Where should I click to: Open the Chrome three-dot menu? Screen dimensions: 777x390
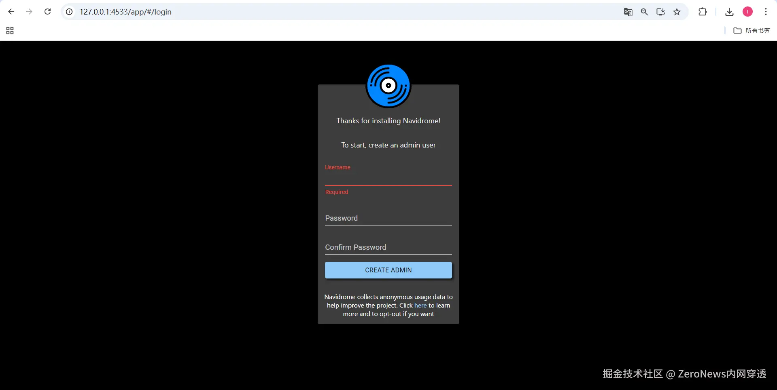(x=766, y=12)
